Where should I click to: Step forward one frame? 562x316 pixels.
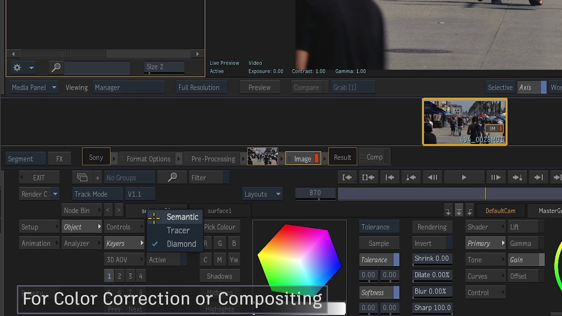click(x=496, y=177)
